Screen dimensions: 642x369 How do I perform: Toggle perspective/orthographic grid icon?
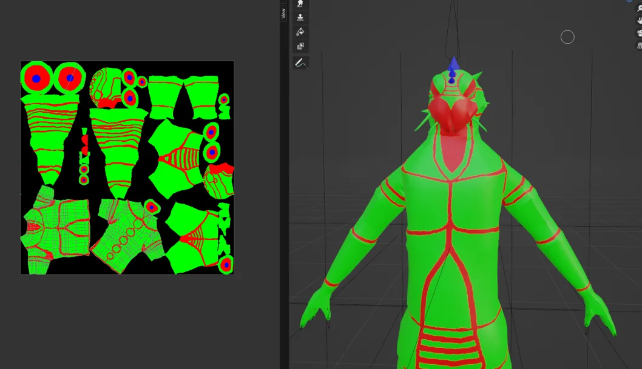coord(639,45)
